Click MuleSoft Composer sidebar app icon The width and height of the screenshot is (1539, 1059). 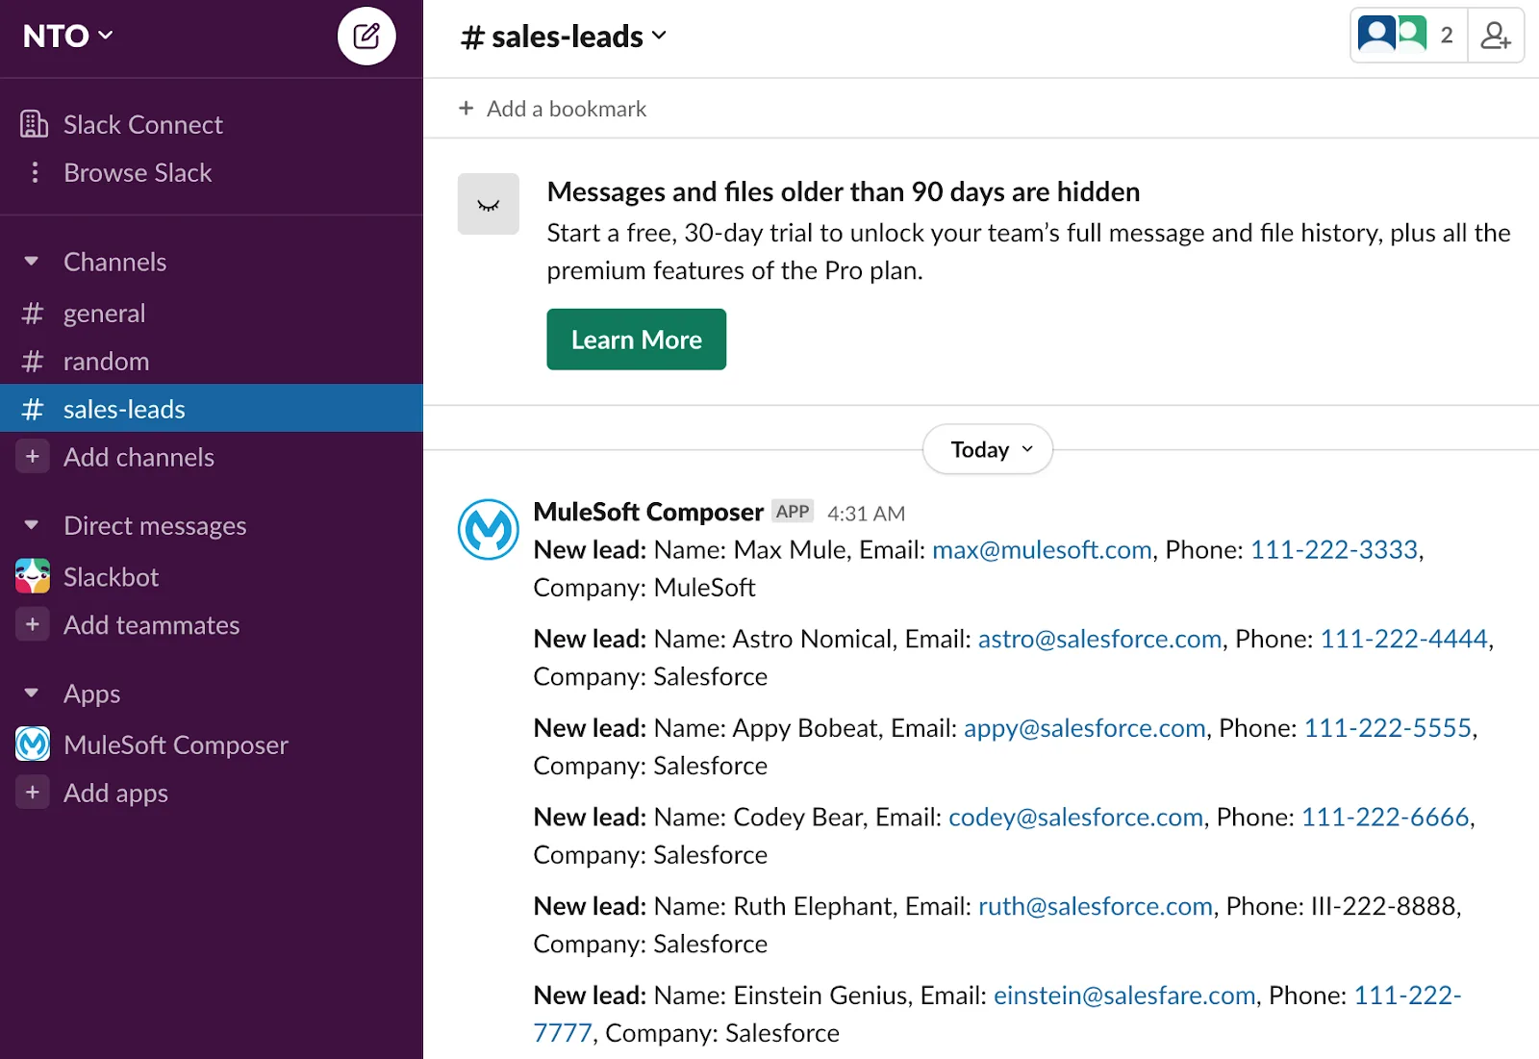point(33,744)
